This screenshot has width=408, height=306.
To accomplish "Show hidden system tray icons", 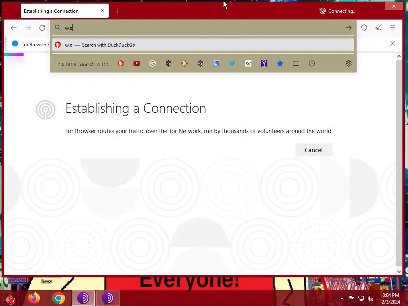I will coord(341,298).
